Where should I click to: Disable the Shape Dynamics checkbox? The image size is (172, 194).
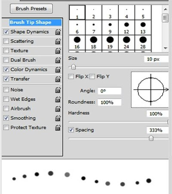coord(6,32)
